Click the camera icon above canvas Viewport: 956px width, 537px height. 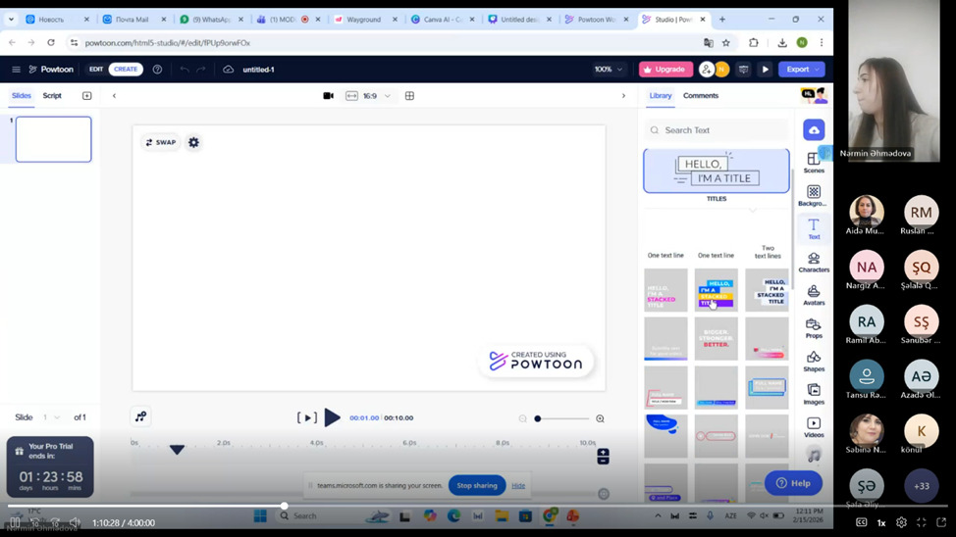pos(328,96)
